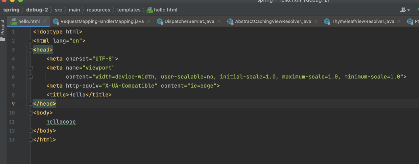
Task: Switch to the RequestMappingHandlerMapping.java tab
Action: coord(102,22)
